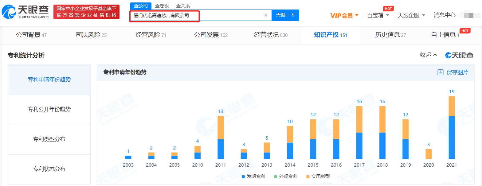Image resolution: width=482 pixels, height=186 pixels.
Task: Open 消息中心
Action: point(445,15)
